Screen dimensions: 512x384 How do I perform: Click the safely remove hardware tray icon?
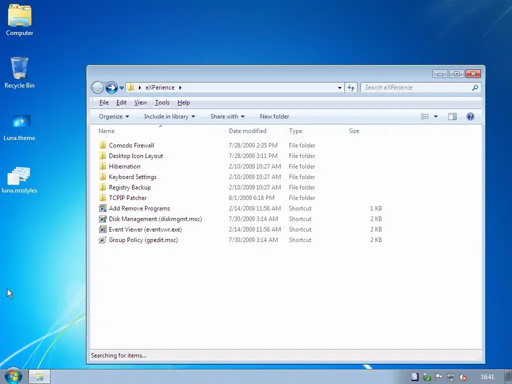(x=427, y=377)
